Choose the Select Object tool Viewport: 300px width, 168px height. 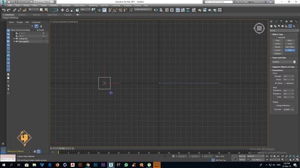pos(41,10)
